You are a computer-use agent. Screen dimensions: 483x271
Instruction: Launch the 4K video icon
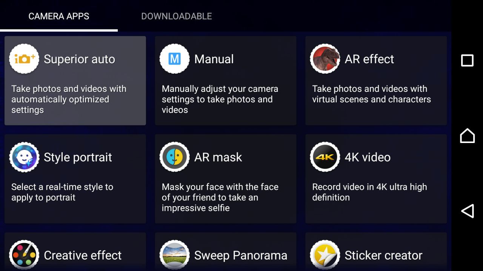[x=325, y=157]
